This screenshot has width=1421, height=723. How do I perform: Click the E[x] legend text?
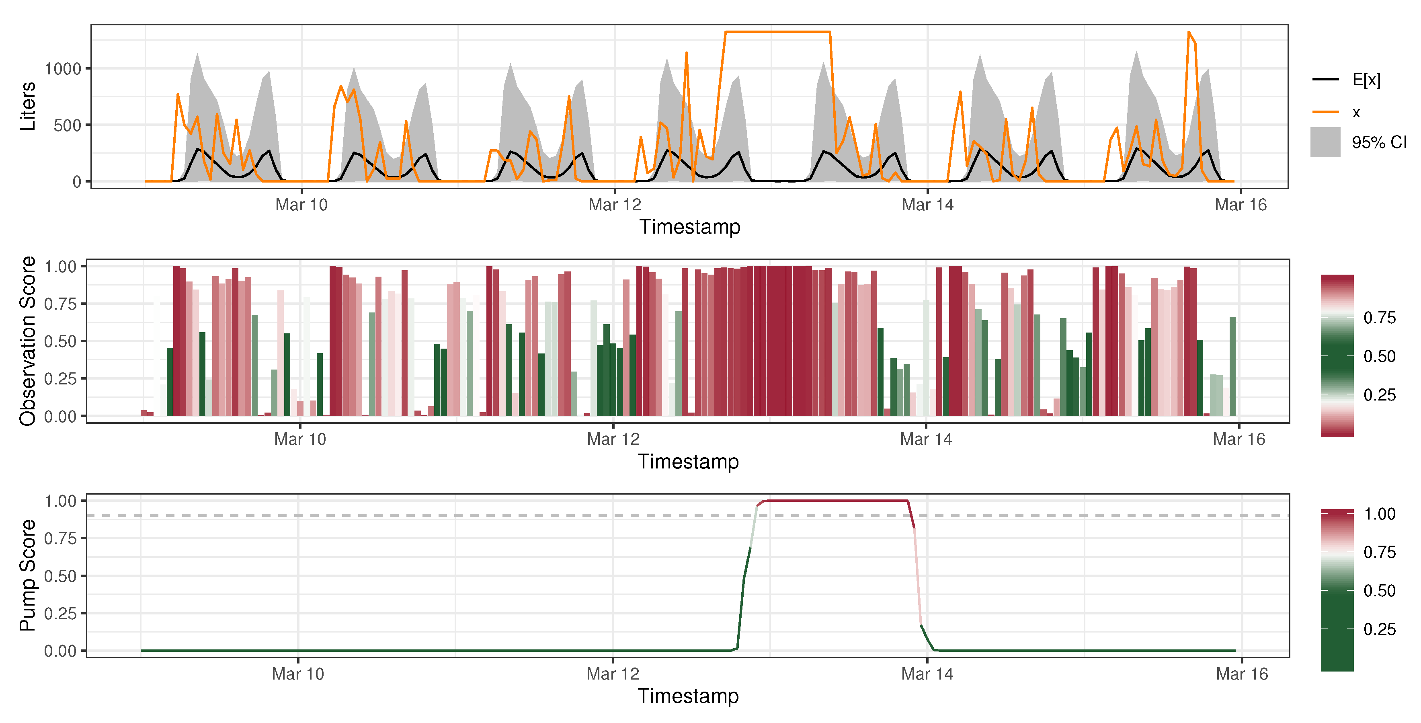pos(1366,80)
